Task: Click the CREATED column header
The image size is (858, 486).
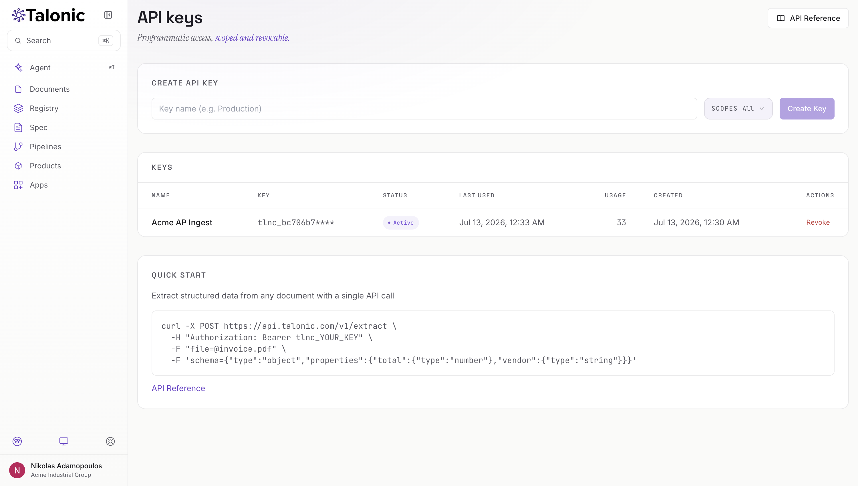Action: click(x=668, y=195)
